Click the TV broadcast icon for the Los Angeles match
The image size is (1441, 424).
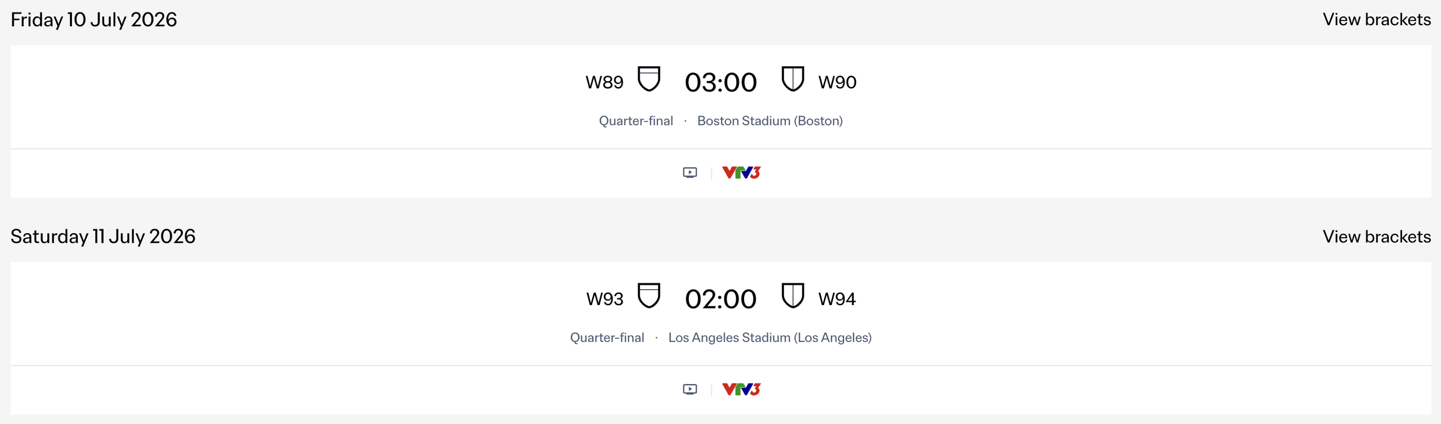(x=690, y=390)
